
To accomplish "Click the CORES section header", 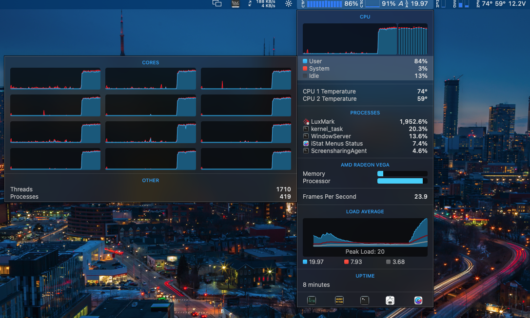I will point(150,62).
